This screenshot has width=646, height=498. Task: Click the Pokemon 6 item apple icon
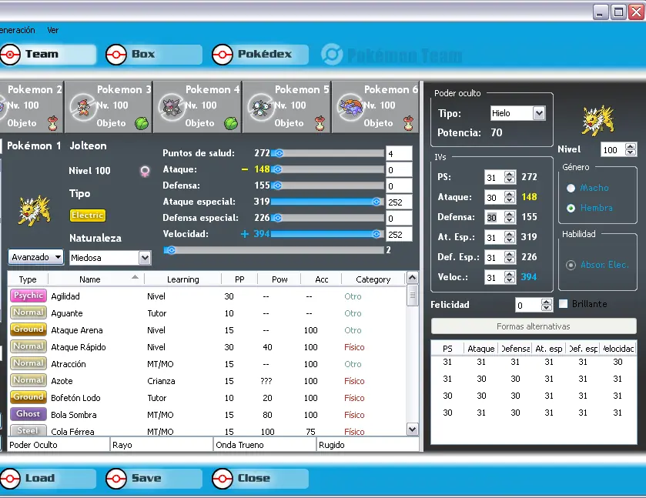coord(408,122)
